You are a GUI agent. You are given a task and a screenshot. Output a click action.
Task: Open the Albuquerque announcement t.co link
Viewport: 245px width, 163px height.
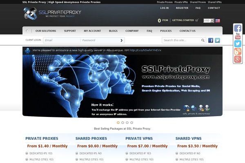click(145, 50)
